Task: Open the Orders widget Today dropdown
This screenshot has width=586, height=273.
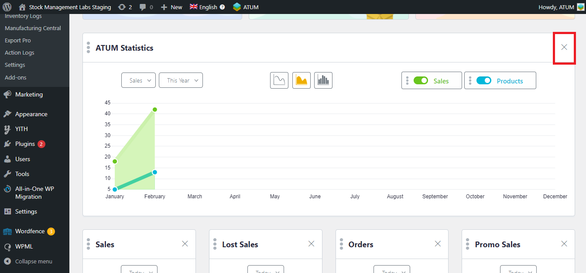Action: click(x=392, y=269)
